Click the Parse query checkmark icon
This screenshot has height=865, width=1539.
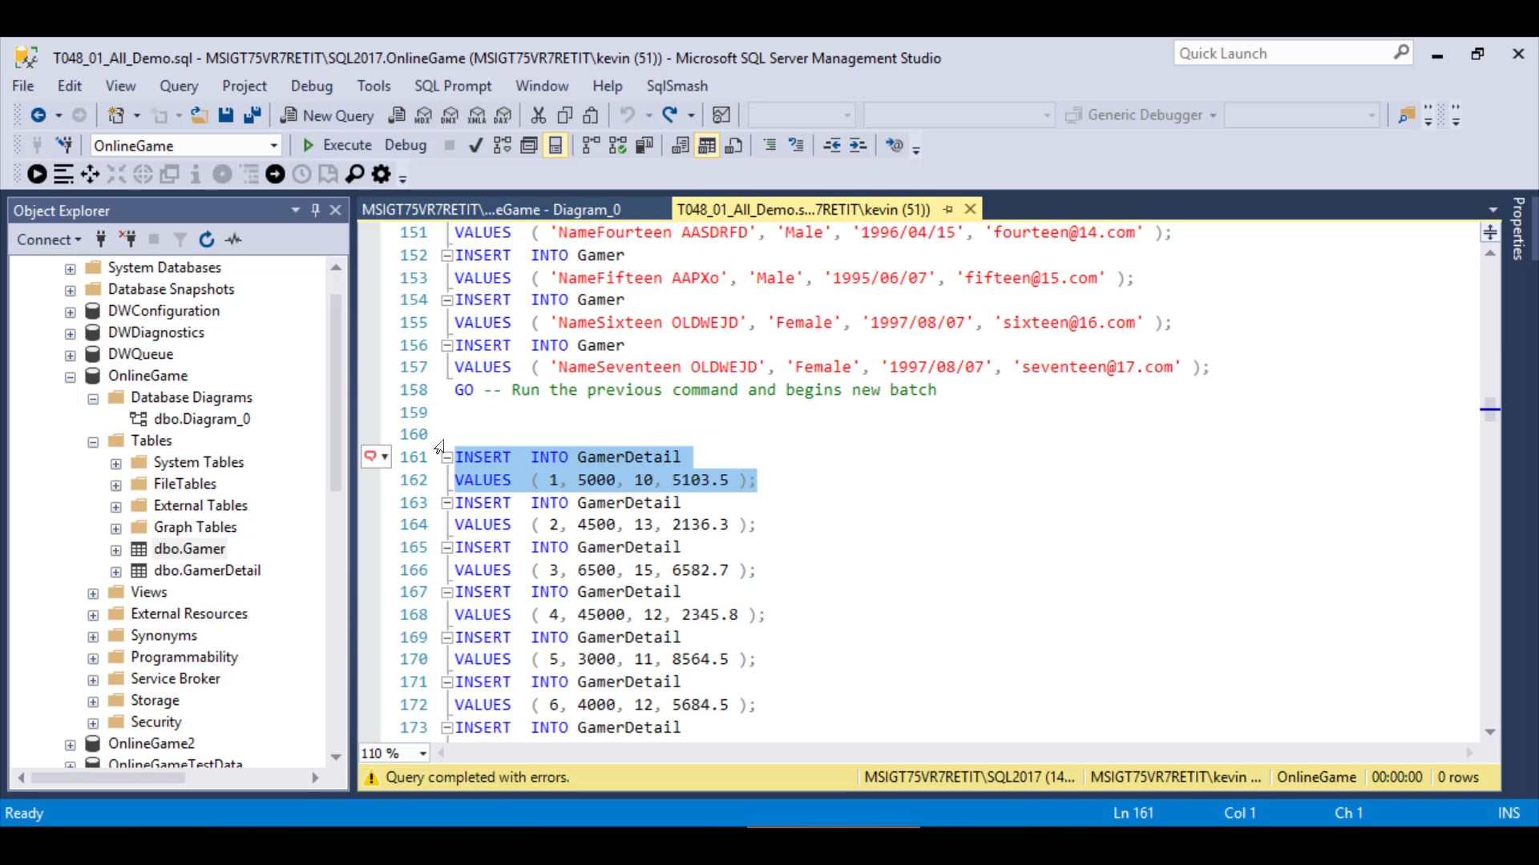point(475,145)
